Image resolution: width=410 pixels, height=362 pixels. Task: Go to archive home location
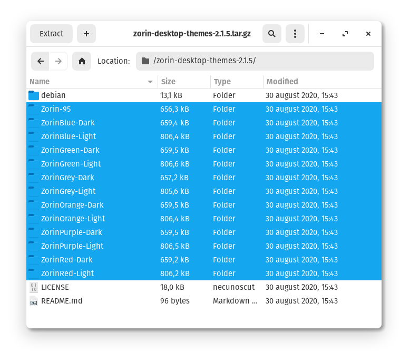click(x=82, y=61)
